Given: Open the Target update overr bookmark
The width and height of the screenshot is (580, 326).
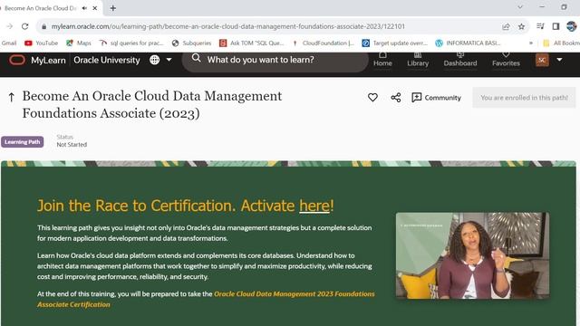Looking at the screenshot, I should [395, 43].
